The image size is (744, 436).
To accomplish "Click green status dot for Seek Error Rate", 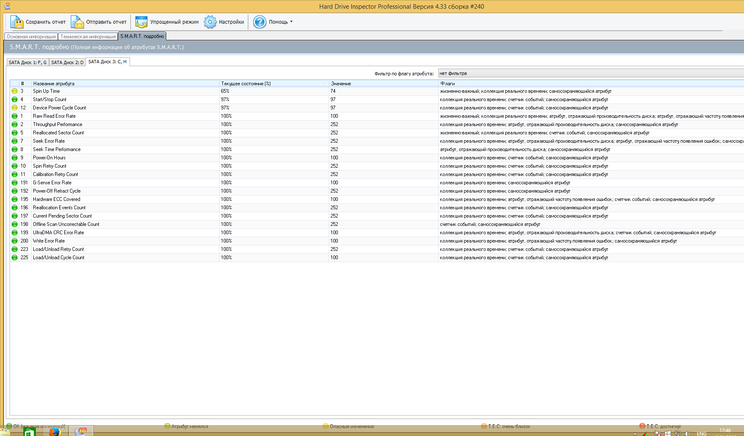I will coord(15,141).
